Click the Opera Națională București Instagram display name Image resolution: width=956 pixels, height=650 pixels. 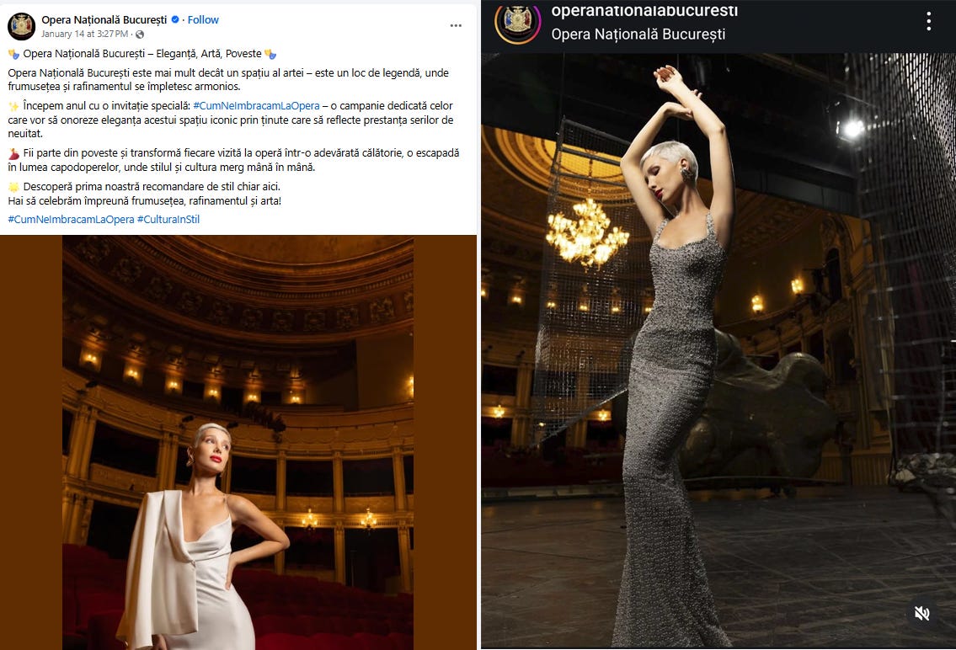point(638,35)
